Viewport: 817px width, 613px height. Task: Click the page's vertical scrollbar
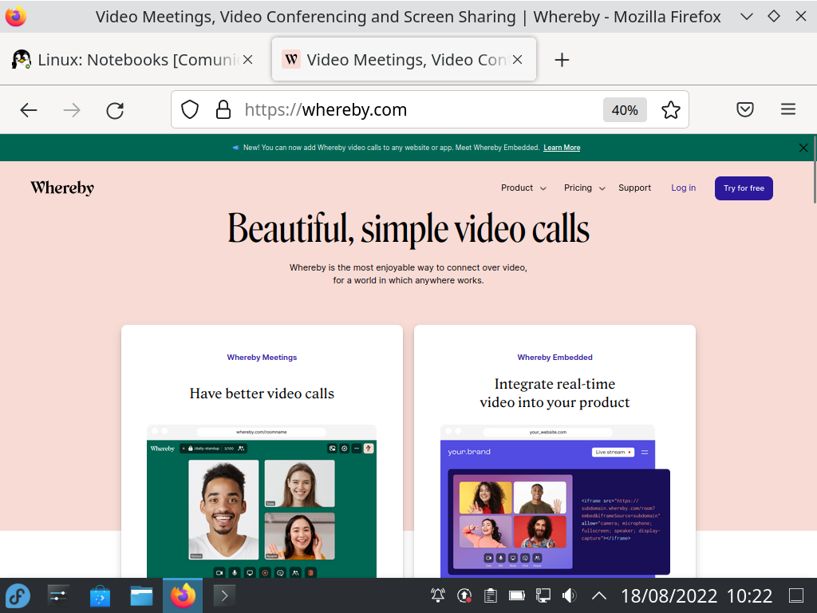coord(814,169)
